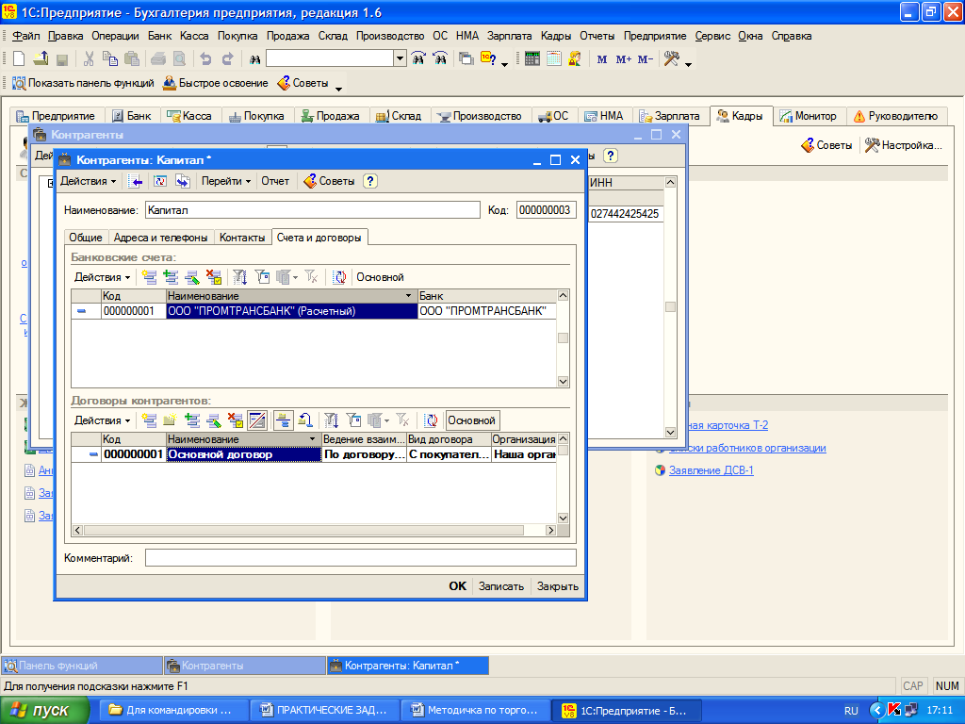Click the help question mark in Капитал toolbar

tap(369, 181)
